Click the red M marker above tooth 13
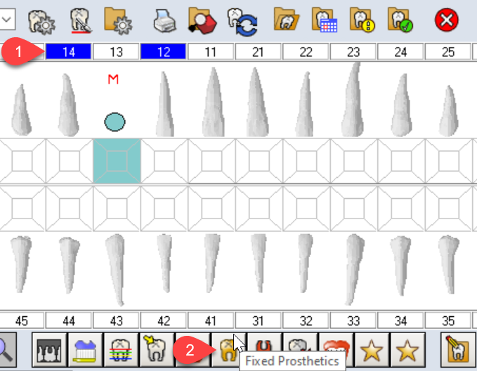Screen dimensions: 477x371 coord(113,79)
